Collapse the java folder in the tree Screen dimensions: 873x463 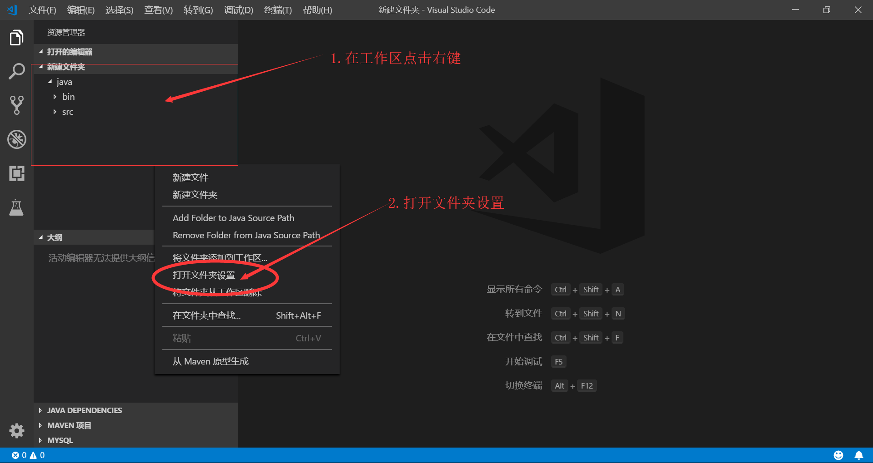coord(50,82)
